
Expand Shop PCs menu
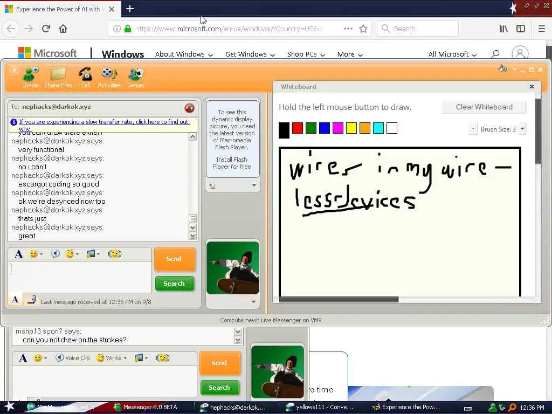point(306,54)
